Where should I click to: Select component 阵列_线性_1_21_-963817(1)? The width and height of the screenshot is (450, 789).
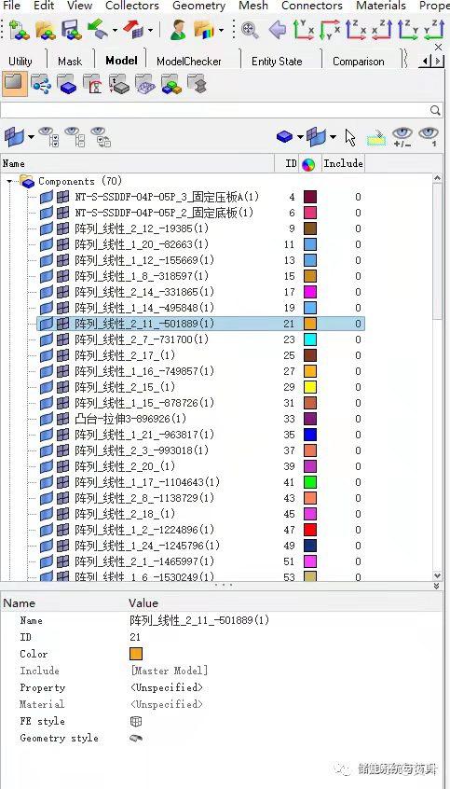pos(144,435)
